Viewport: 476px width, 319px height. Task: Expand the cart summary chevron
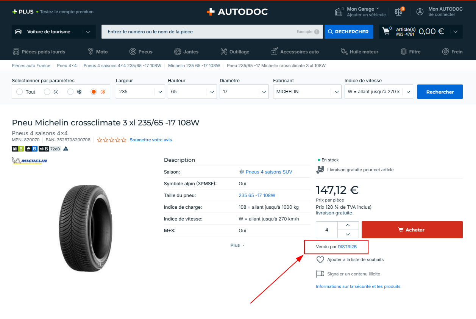(456, 32)
